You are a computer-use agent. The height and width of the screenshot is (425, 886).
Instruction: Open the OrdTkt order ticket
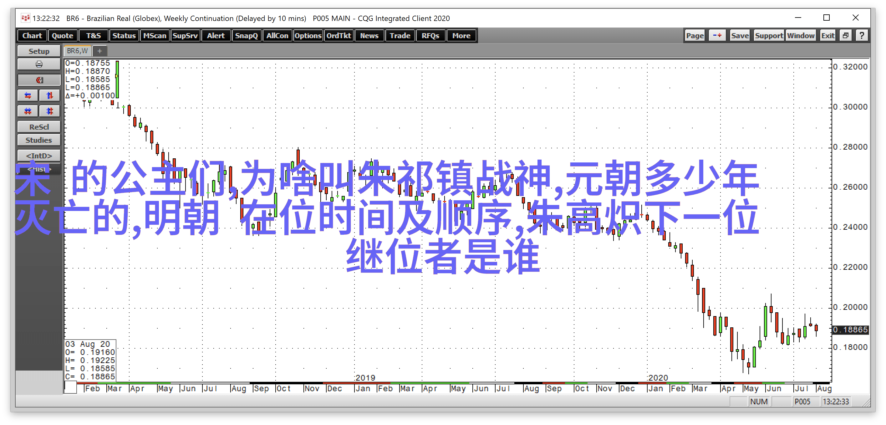click(x=339, y=36)
